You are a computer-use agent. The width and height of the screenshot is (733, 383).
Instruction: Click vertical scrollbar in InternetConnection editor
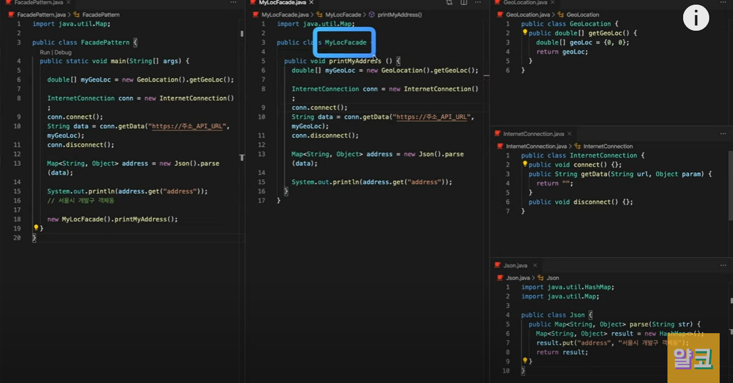click(730, 185)
